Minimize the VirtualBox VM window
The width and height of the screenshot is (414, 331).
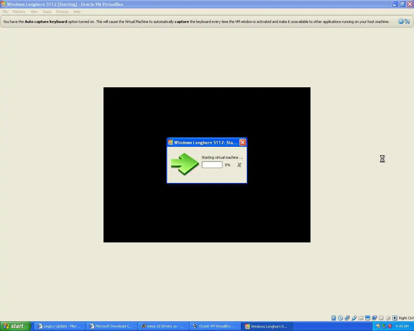click(x=395, y=4)
